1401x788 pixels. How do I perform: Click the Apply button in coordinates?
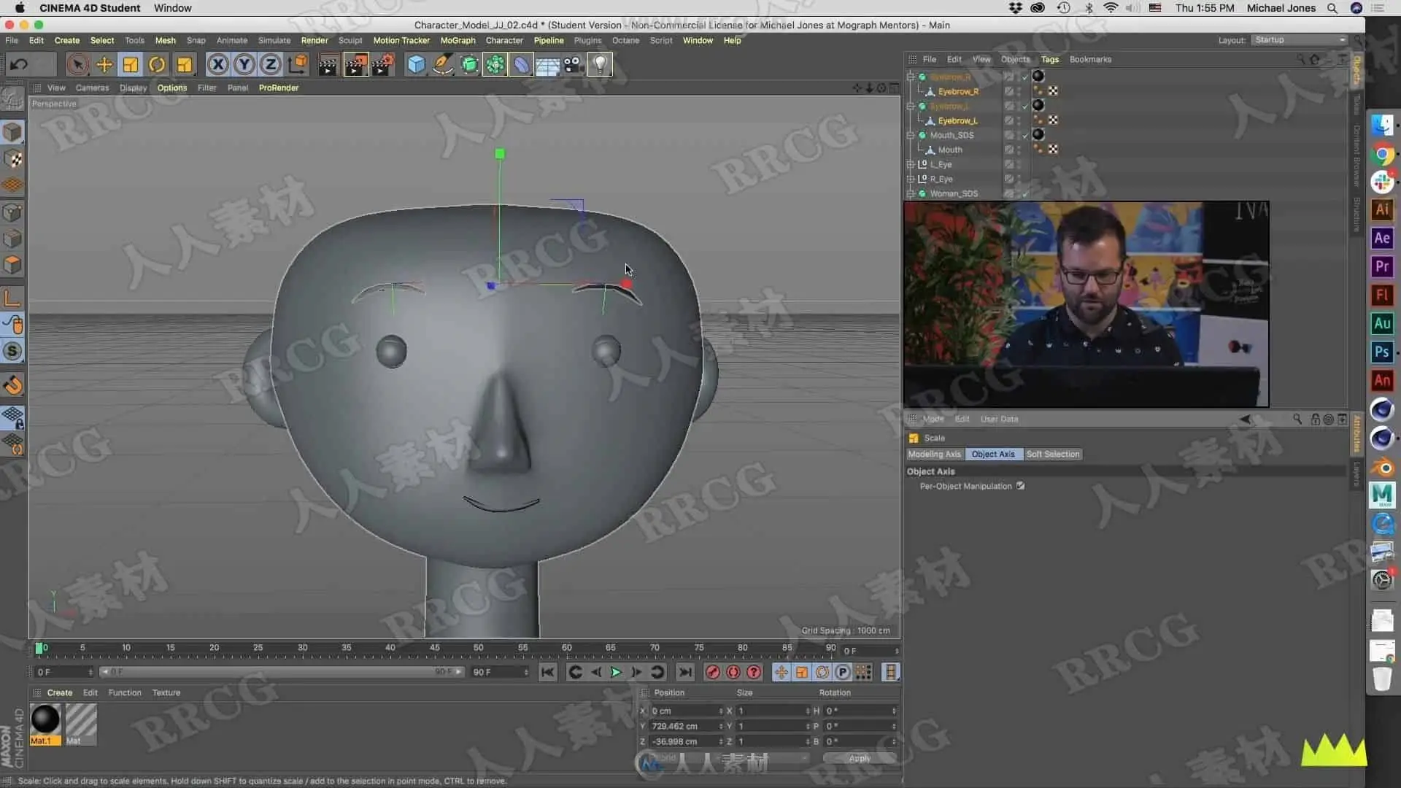(x=860, y=759)
